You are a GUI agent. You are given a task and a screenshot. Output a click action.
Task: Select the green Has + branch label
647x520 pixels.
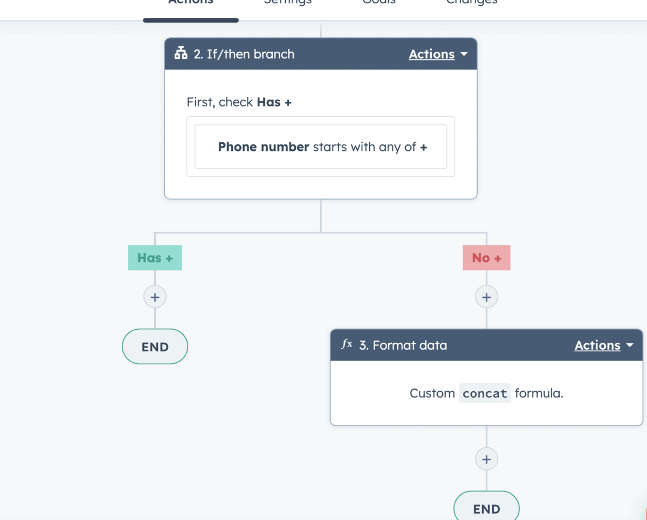coord(155,258)
